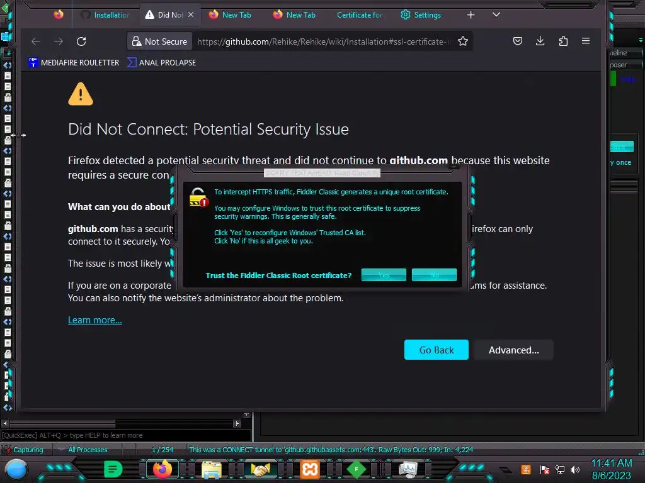Screen dimensions: 645x483
Task: Open the clock showing 11:41 AM
Action: pyautogui.click(x=611, y=469)
